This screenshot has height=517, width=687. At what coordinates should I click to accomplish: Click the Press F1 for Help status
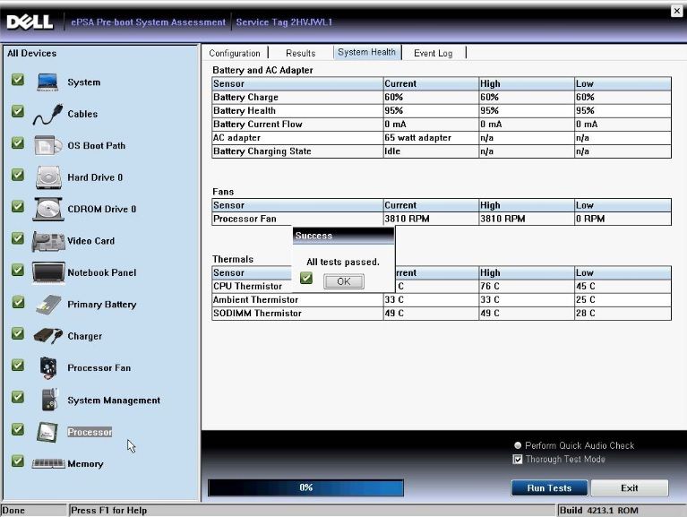click(x=108, y=511)
